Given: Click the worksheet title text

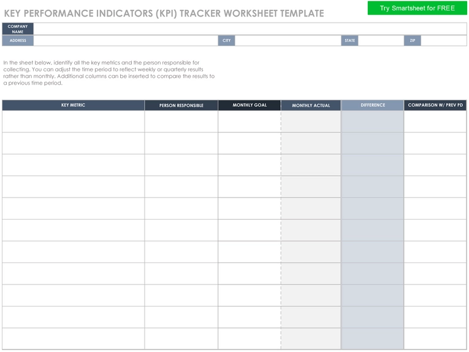Looking at the screenshot, I should tap(164, 13).
